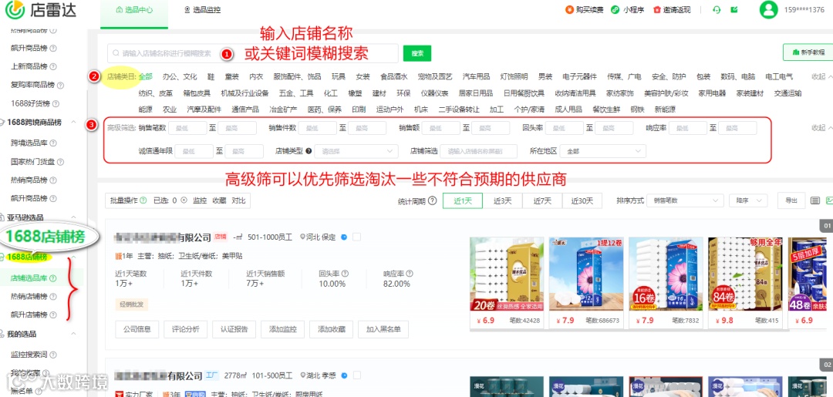The image size is (833, 397).
Task: Collapse 店铺类目 category list via 收起
Action: pyautogui.click(x=822, y=76)
